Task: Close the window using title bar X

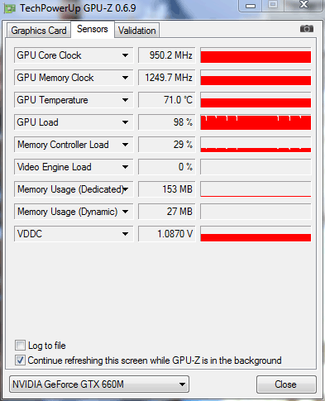Action: click(x=303, y=5)
